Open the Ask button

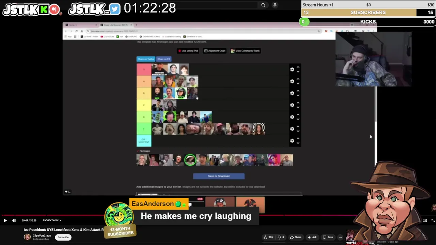pyautogui.click(x=312, y=237)
